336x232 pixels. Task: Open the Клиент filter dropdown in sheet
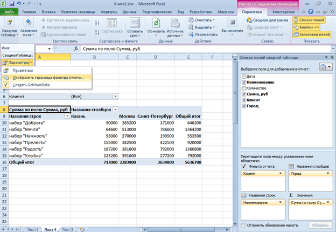click(115, 95)
